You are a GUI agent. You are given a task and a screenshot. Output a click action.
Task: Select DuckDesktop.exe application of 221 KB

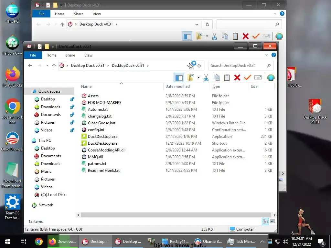tap(102, 137)
